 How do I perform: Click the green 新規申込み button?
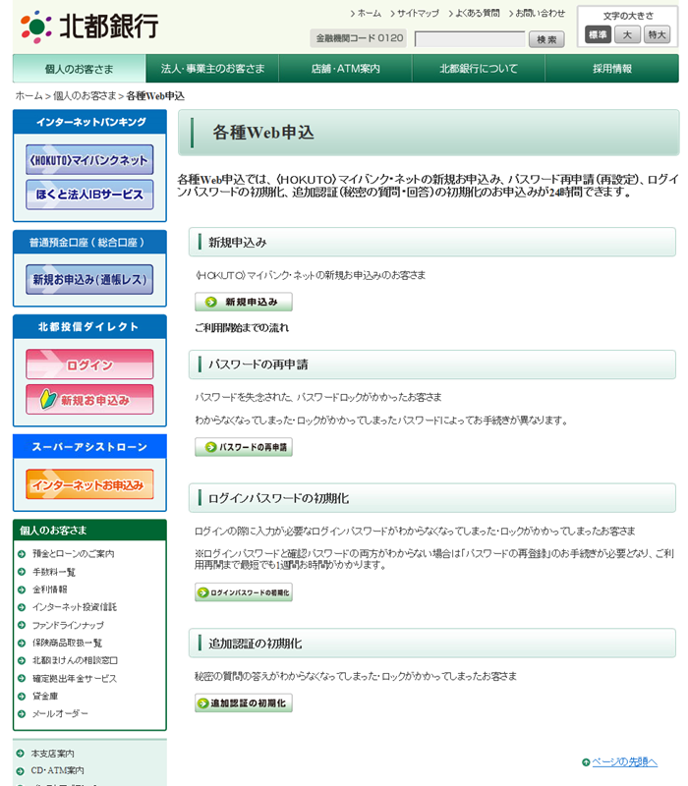(x=244, y=302)
